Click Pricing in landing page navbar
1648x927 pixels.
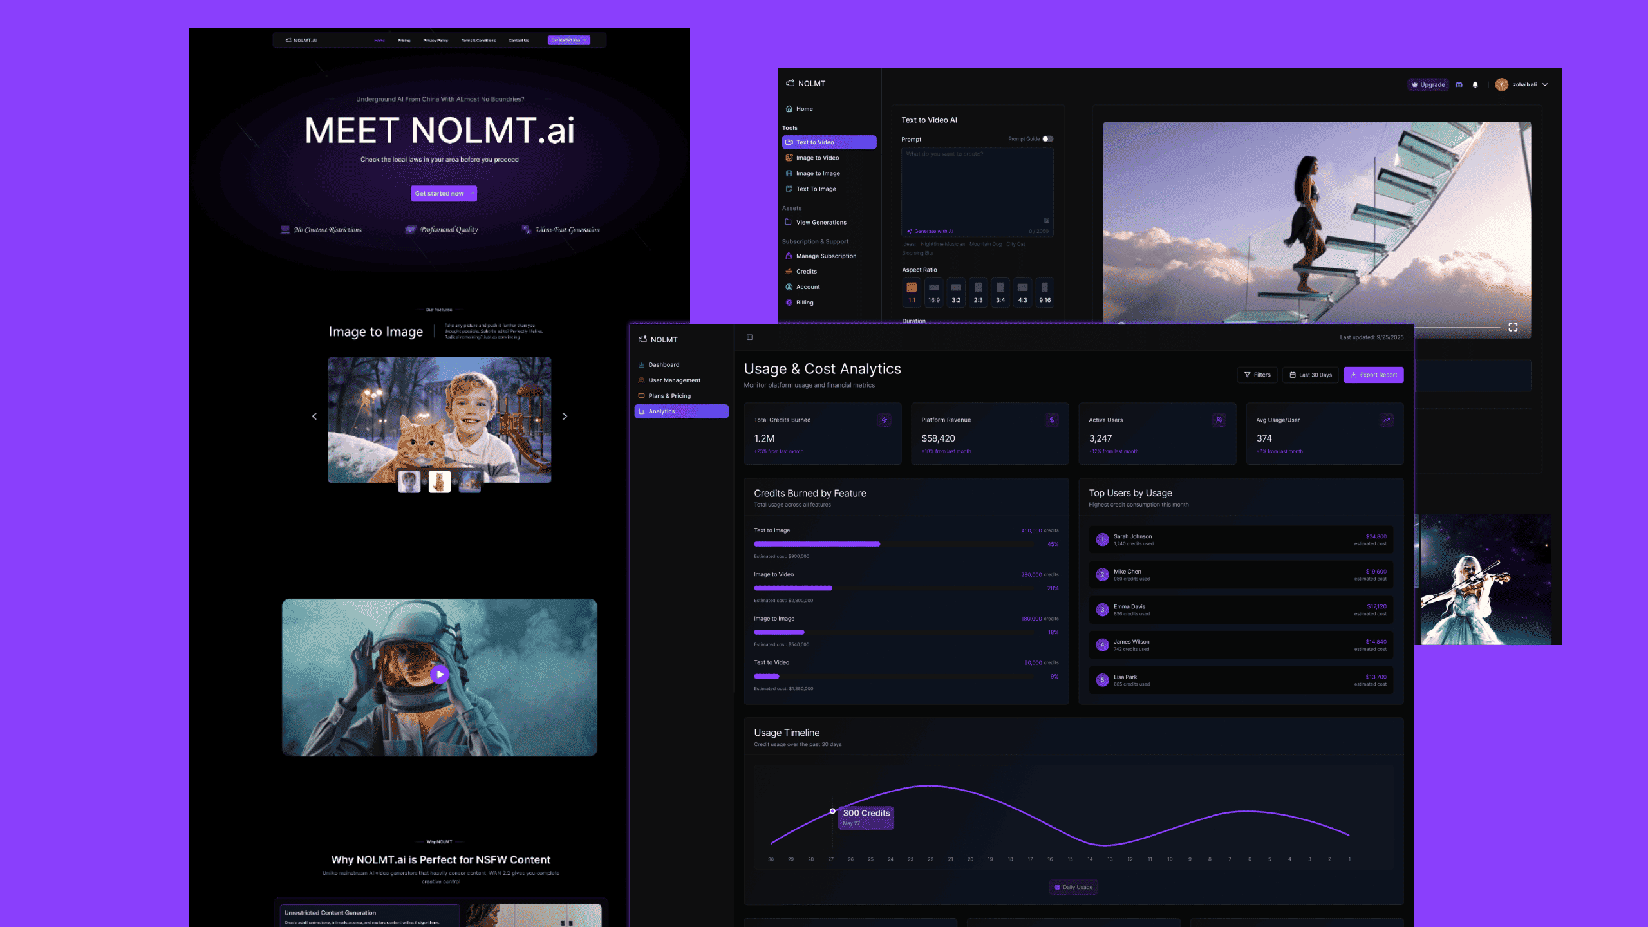pyautogui.click(x=404, y=41)
